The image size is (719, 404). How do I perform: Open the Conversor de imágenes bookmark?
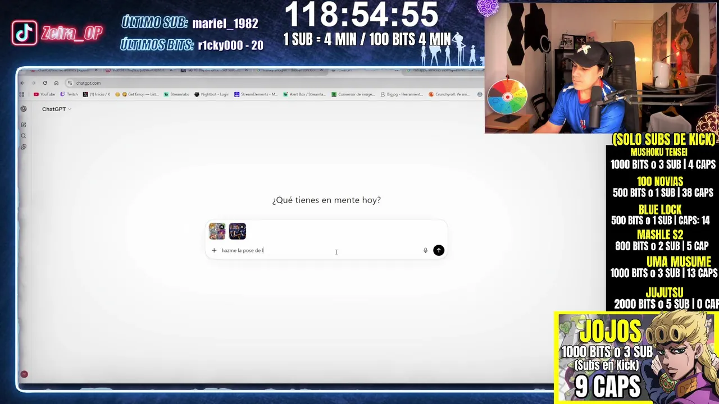[353, 94]
